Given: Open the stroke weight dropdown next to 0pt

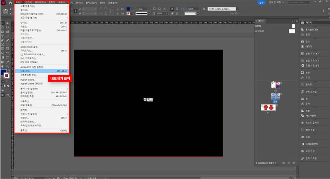Looking at the screenshot, I should [x=149, y=9].
